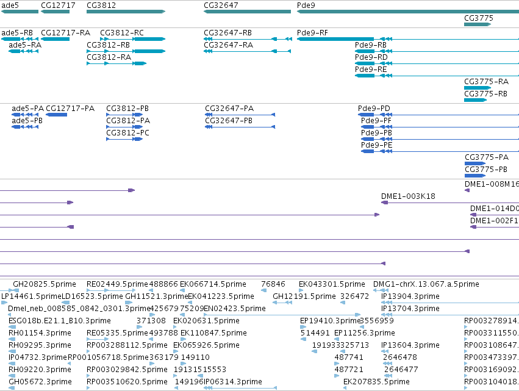Viewport: 519px width, 391px height.
Task: Click the CG3812-RB transcript glyph
Action: pos(126,51)
